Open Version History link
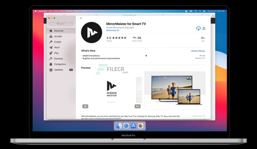This screenshot has width=257, height=149. click(x=198, y=51)
